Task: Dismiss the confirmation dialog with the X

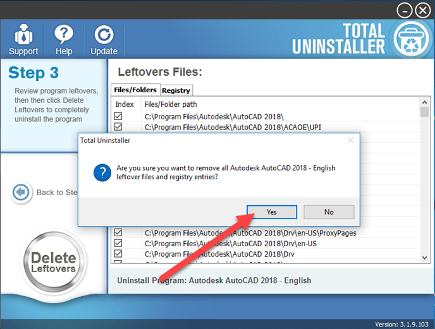Action: click(x=351, y=141)
